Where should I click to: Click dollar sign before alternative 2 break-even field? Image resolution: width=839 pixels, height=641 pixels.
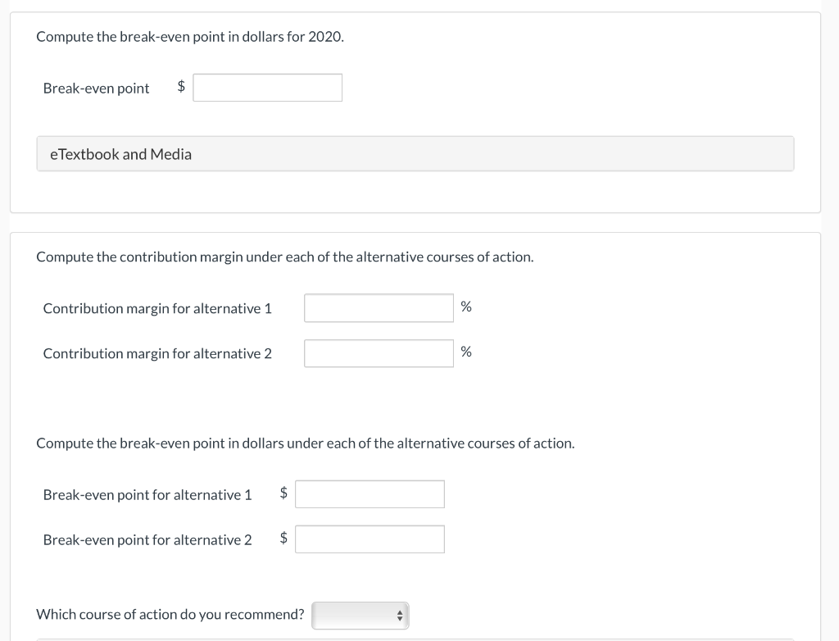point(283,539)
